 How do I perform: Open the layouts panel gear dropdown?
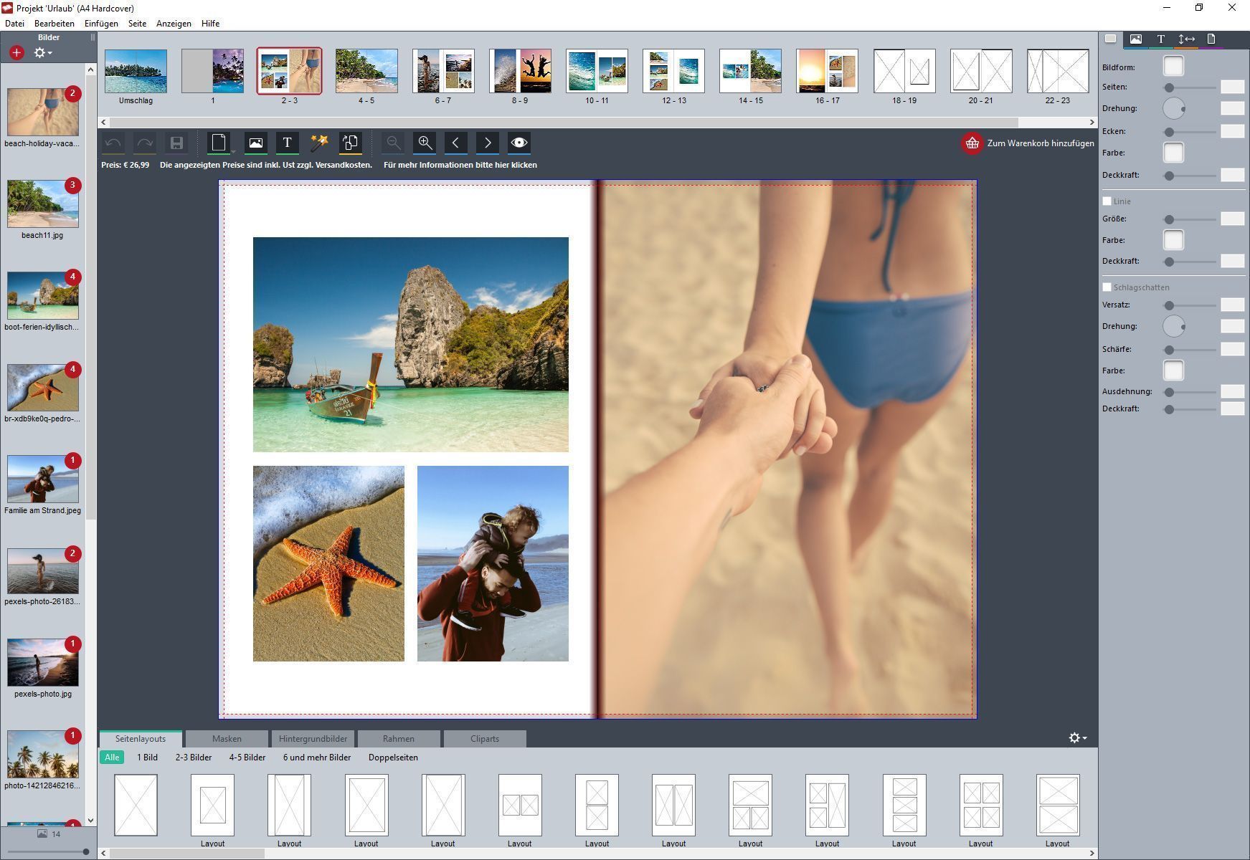click(x=1077, y=737)
